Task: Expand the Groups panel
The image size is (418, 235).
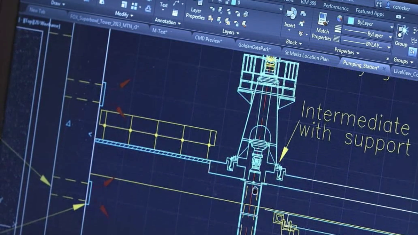Action: (403, 61)
